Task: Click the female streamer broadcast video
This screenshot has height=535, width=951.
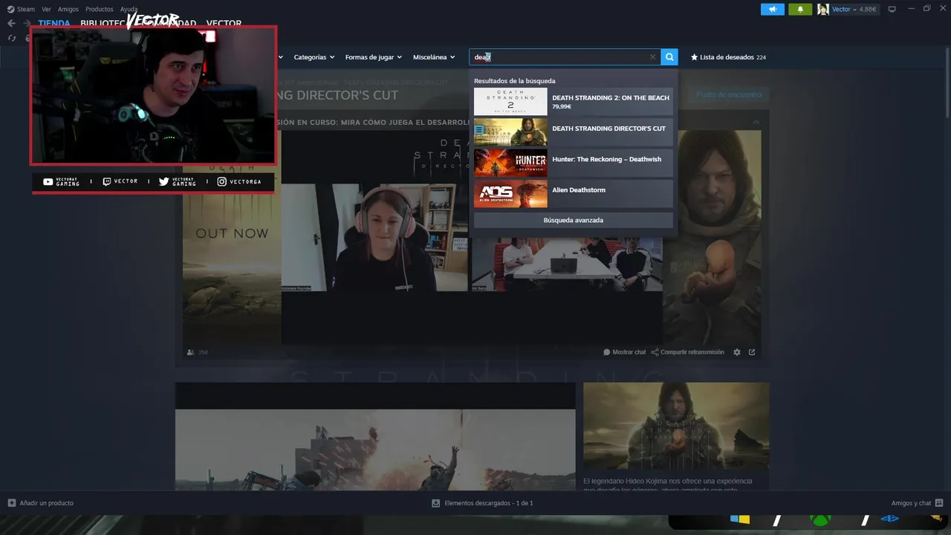Action: [x=374, y=237]
